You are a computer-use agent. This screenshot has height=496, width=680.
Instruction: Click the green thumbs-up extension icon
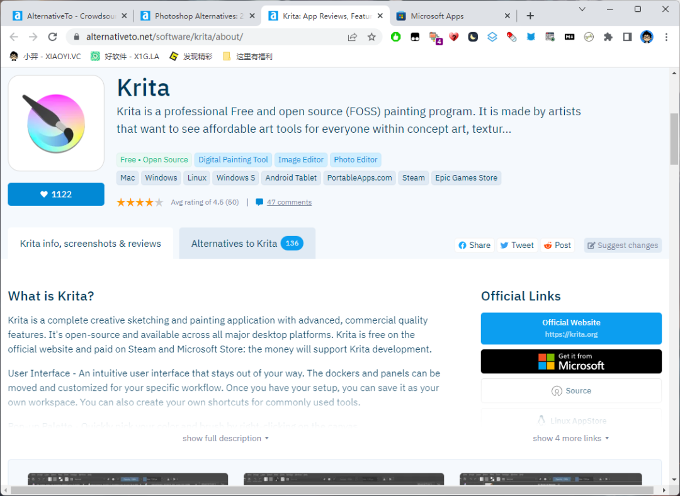coord(395,37)
